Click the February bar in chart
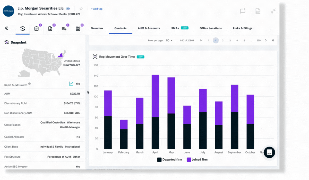 coord(124,134)
